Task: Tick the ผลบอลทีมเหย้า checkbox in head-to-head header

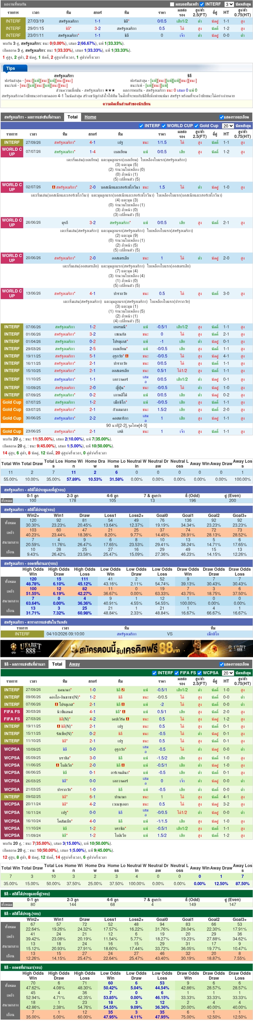Action: (172, 5)
